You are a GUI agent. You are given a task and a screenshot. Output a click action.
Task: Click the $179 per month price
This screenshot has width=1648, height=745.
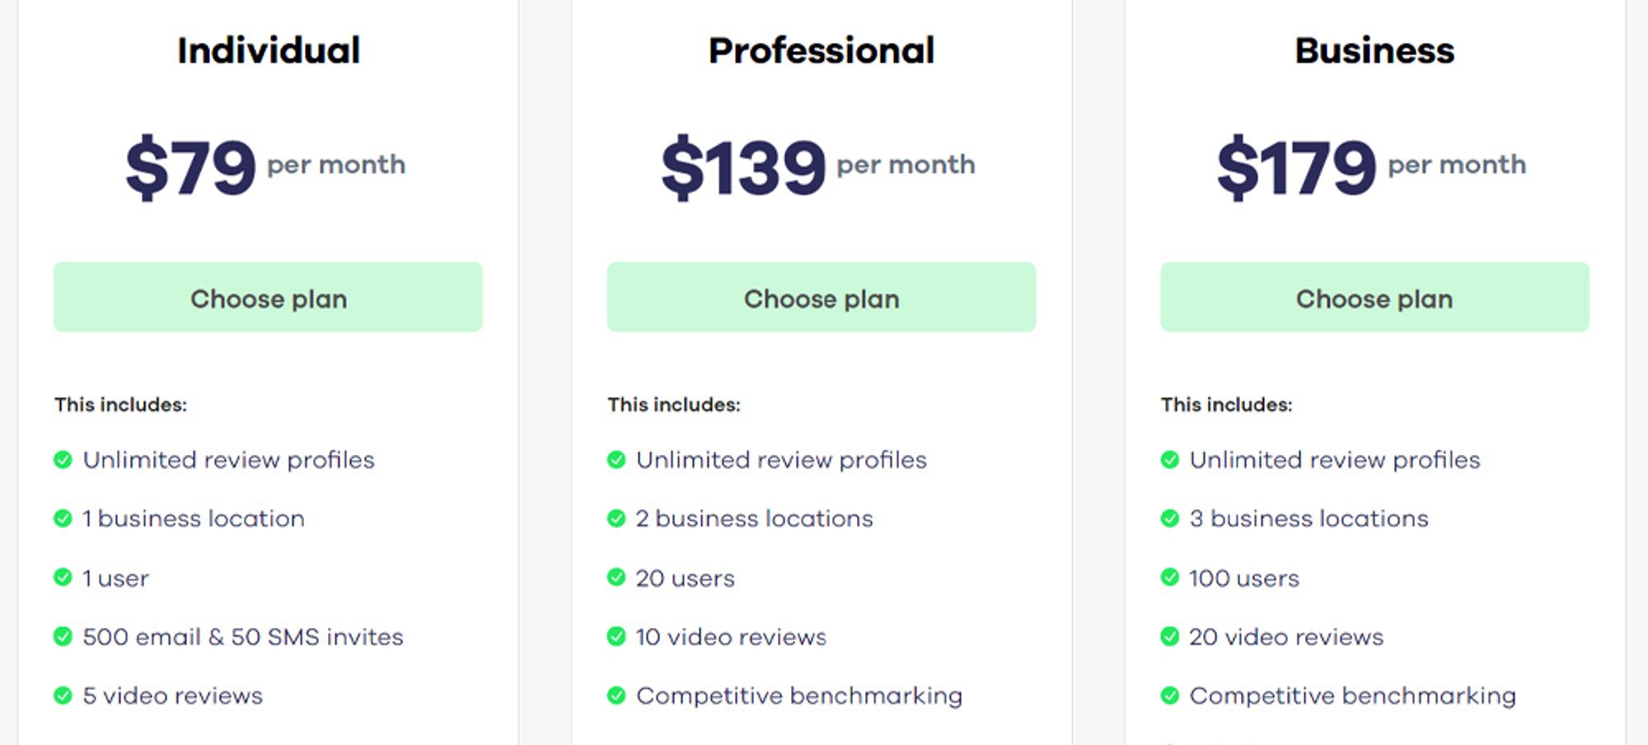tap(1372, 167)
